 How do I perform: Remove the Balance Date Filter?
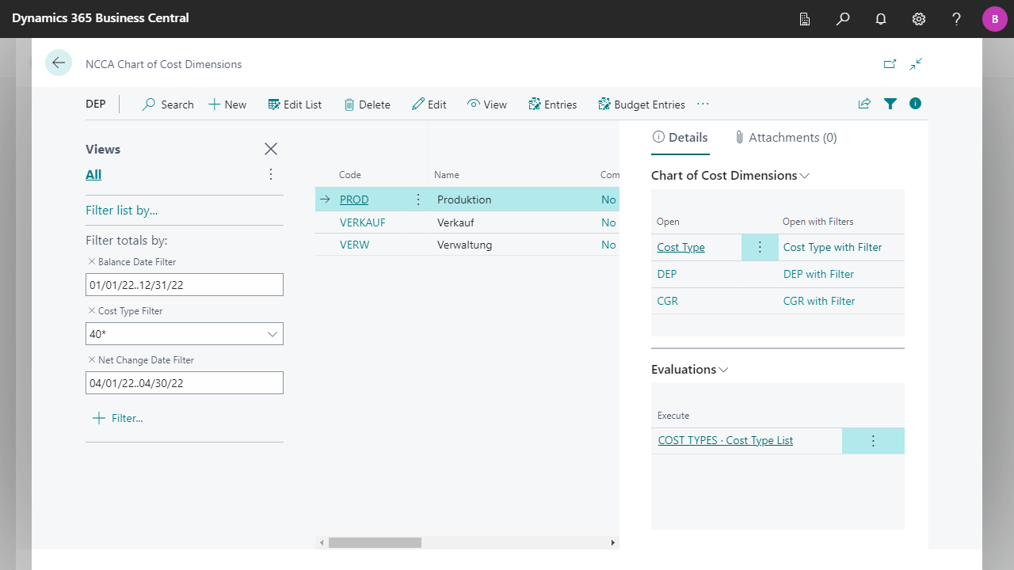(92, 262)
